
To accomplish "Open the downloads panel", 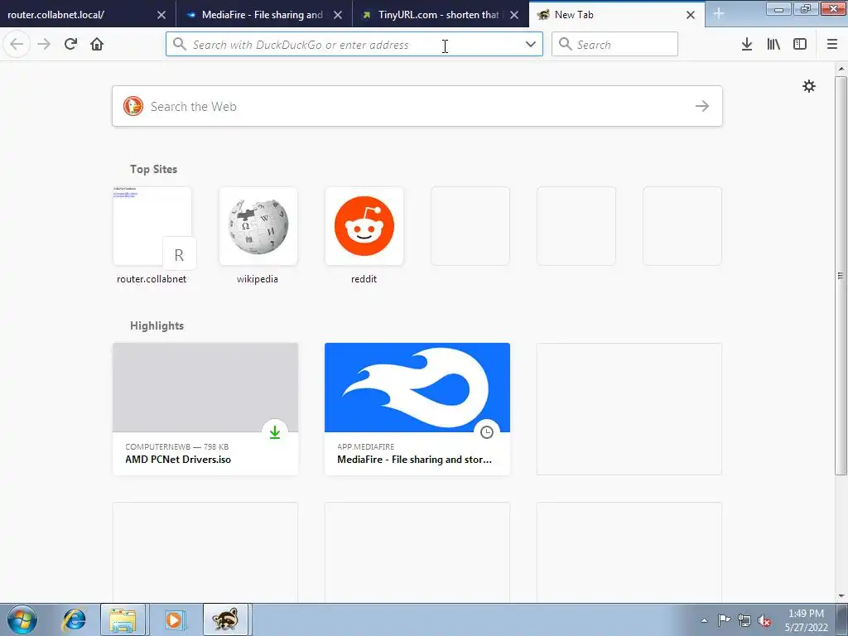I will click(x=747, y=45).
